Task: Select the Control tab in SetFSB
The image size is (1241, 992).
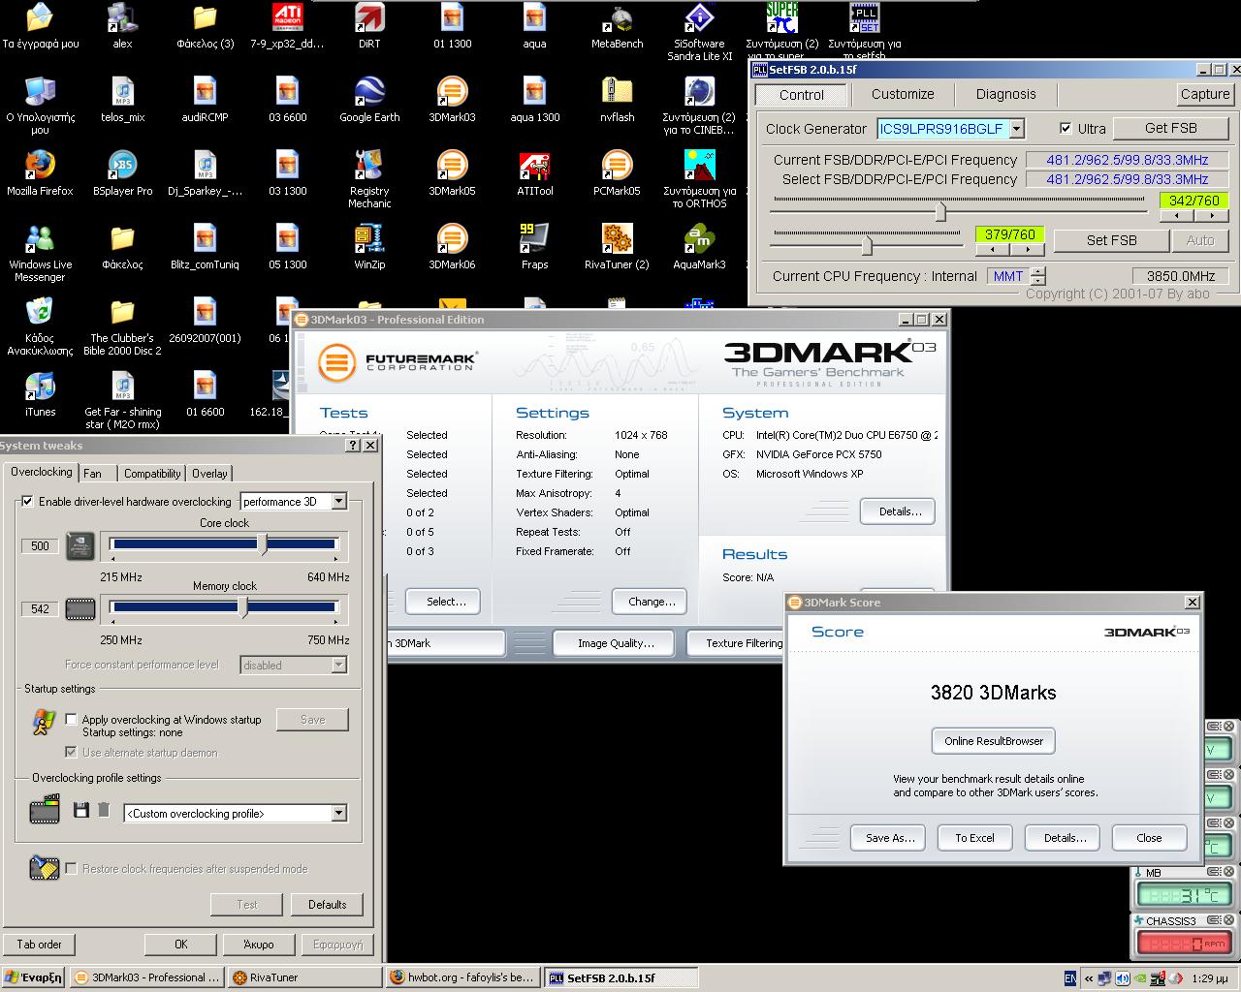Action: pyautogui.click(x=802, y=95)
